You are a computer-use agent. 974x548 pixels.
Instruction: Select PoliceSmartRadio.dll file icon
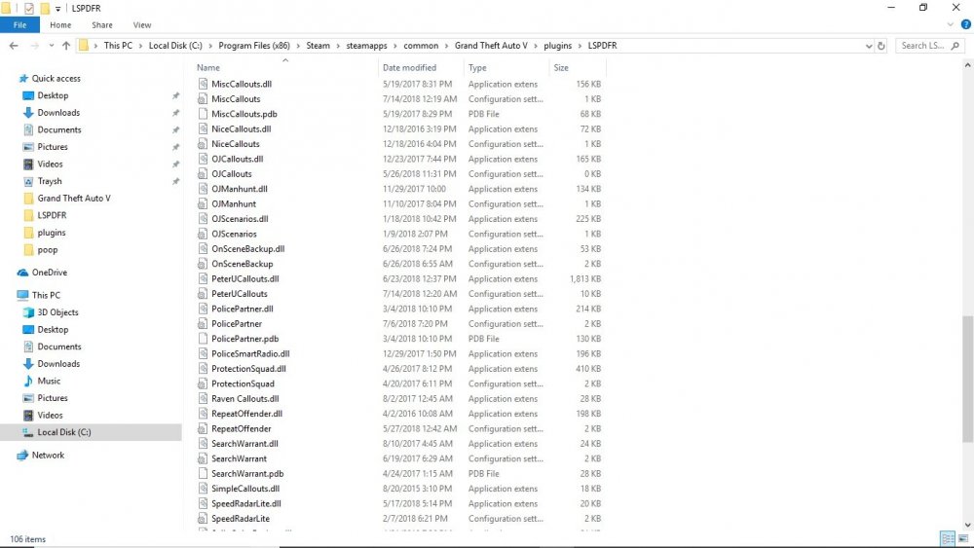pyautogui.click(x=203, y=353)
